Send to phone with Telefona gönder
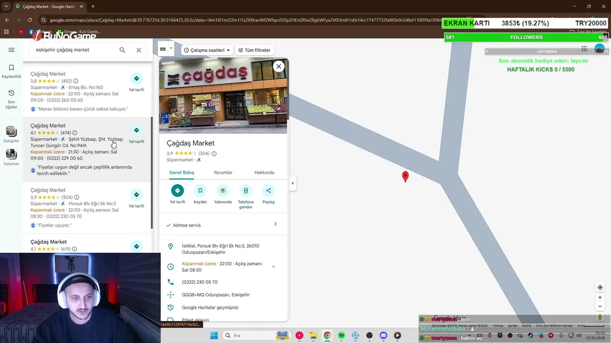The width and height of the screenshot is (611, 343). point(246,197)
